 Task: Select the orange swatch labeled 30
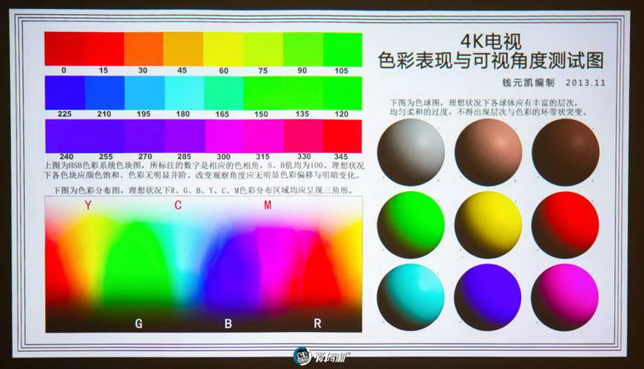pos(144,49)
